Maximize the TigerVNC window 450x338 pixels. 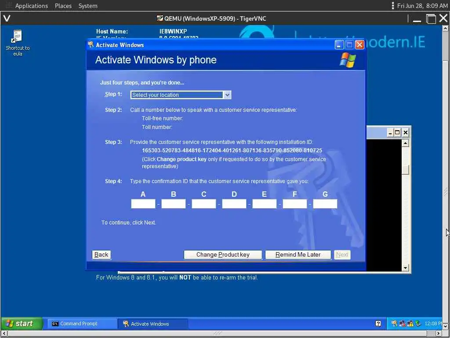coord(431,19)
